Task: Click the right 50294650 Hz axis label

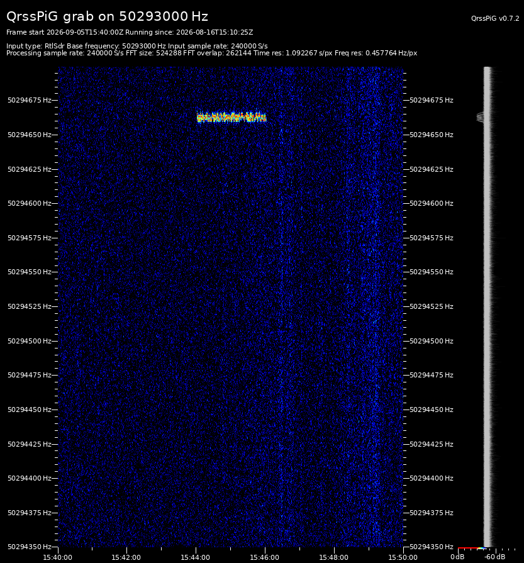Action: click(432, 135)
